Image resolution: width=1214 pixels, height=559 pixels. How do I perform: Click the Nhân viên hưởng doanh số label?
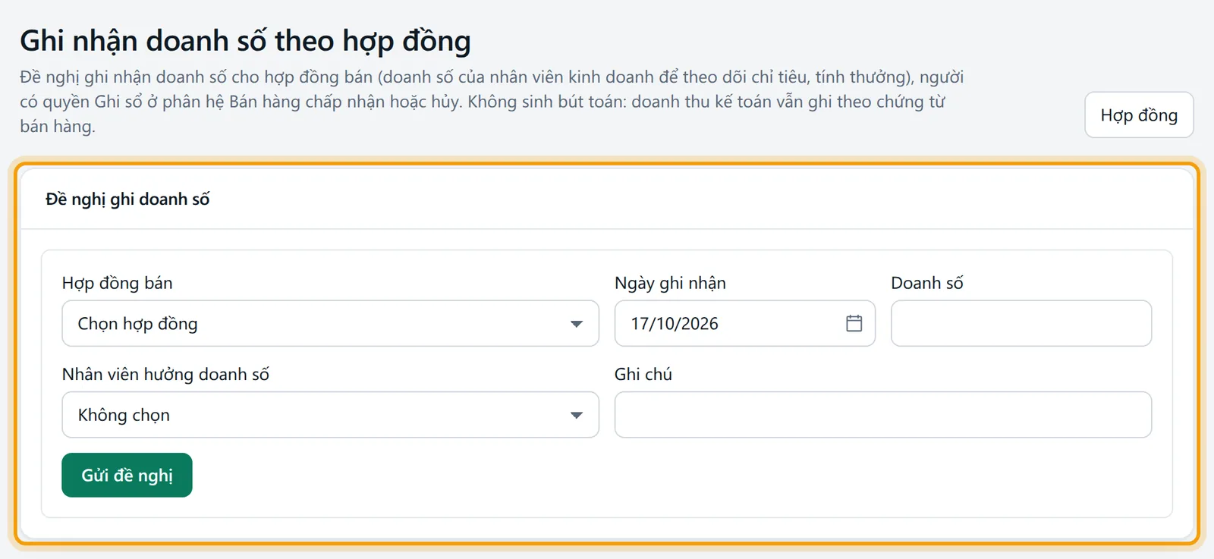pyautogui.click(x=165, y=374)
